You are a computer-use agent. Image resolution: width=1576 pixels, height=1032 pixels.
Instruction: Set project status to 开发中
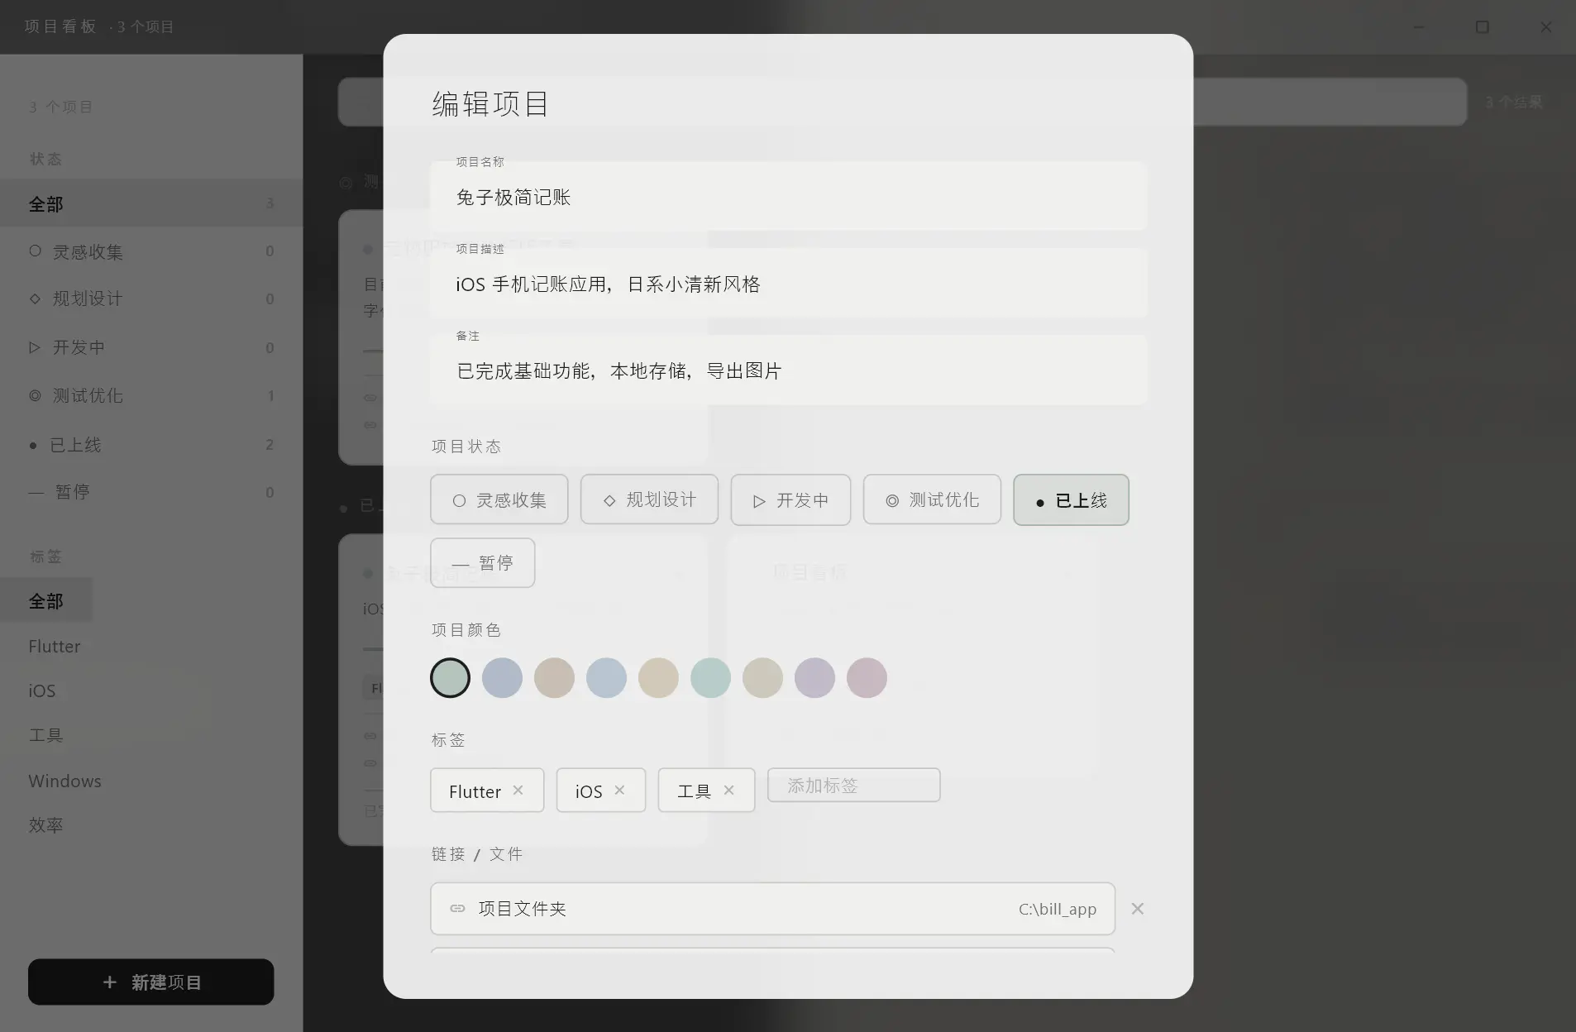[790, 499]
